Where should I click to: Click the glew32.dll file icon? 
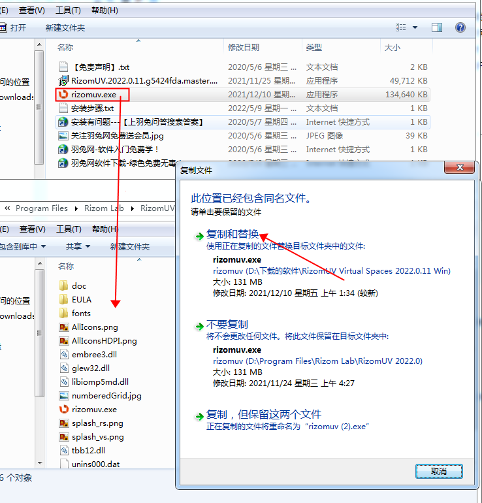coord(64,368)
